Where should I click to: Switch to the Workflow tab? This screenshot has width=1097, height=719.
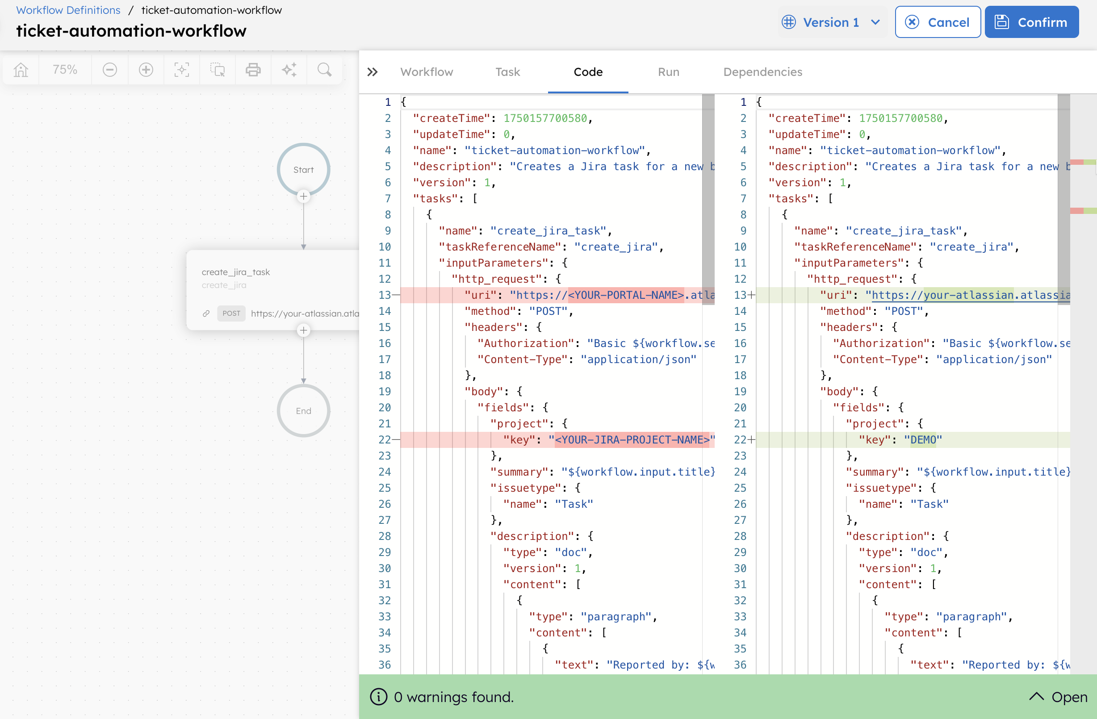[427, 72]
